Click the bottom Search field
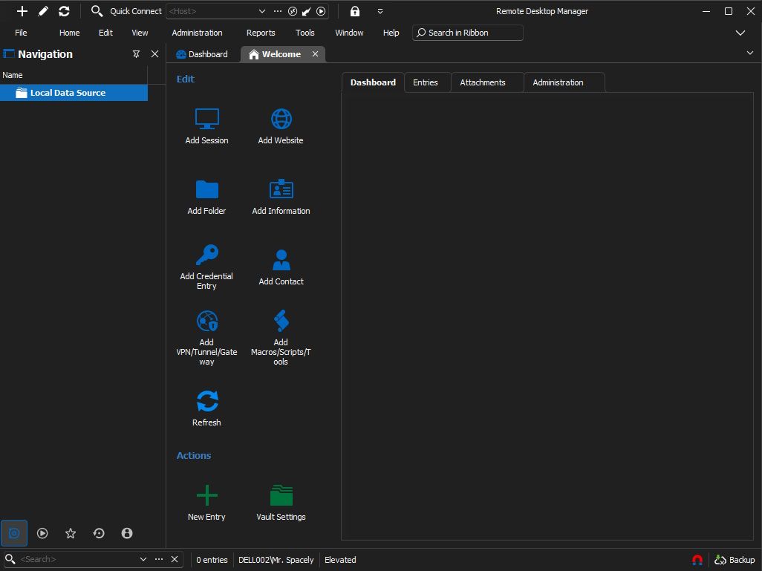Viewport: 762px width, 571px height. click(x=78, y=559)
